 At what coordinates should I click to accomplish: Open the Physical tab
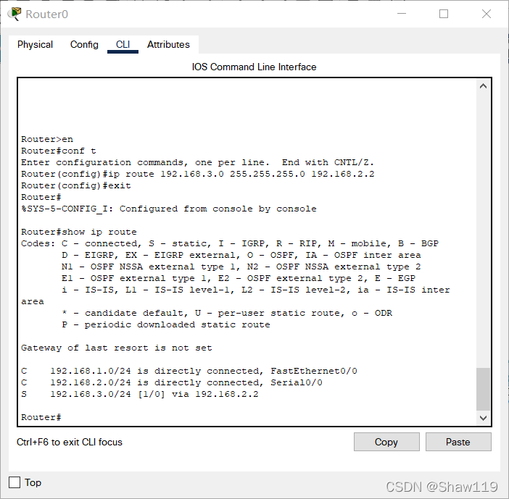pos(35,44)
